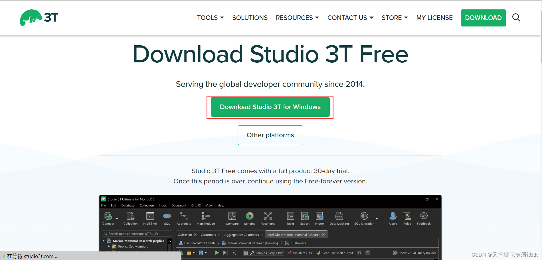Expand the TOOLS dropdown menu
Viewport: 542px width, 260px height.
210,18
